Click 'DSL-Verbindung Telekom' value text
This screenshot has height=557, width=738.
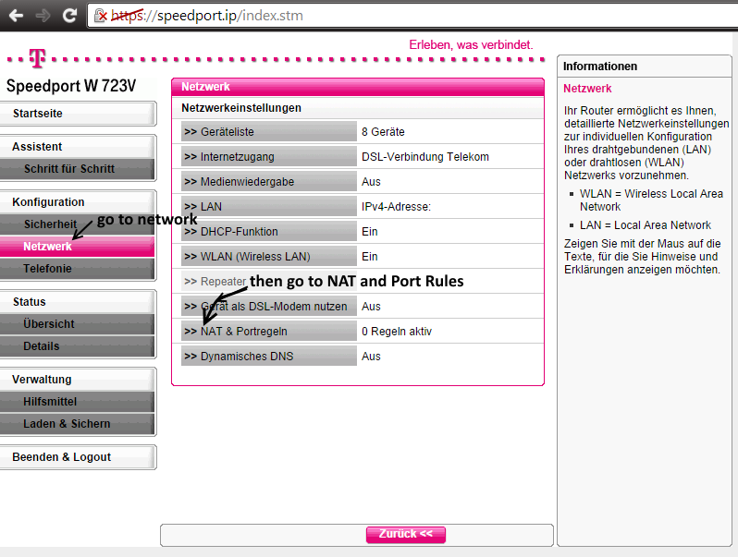425,156
